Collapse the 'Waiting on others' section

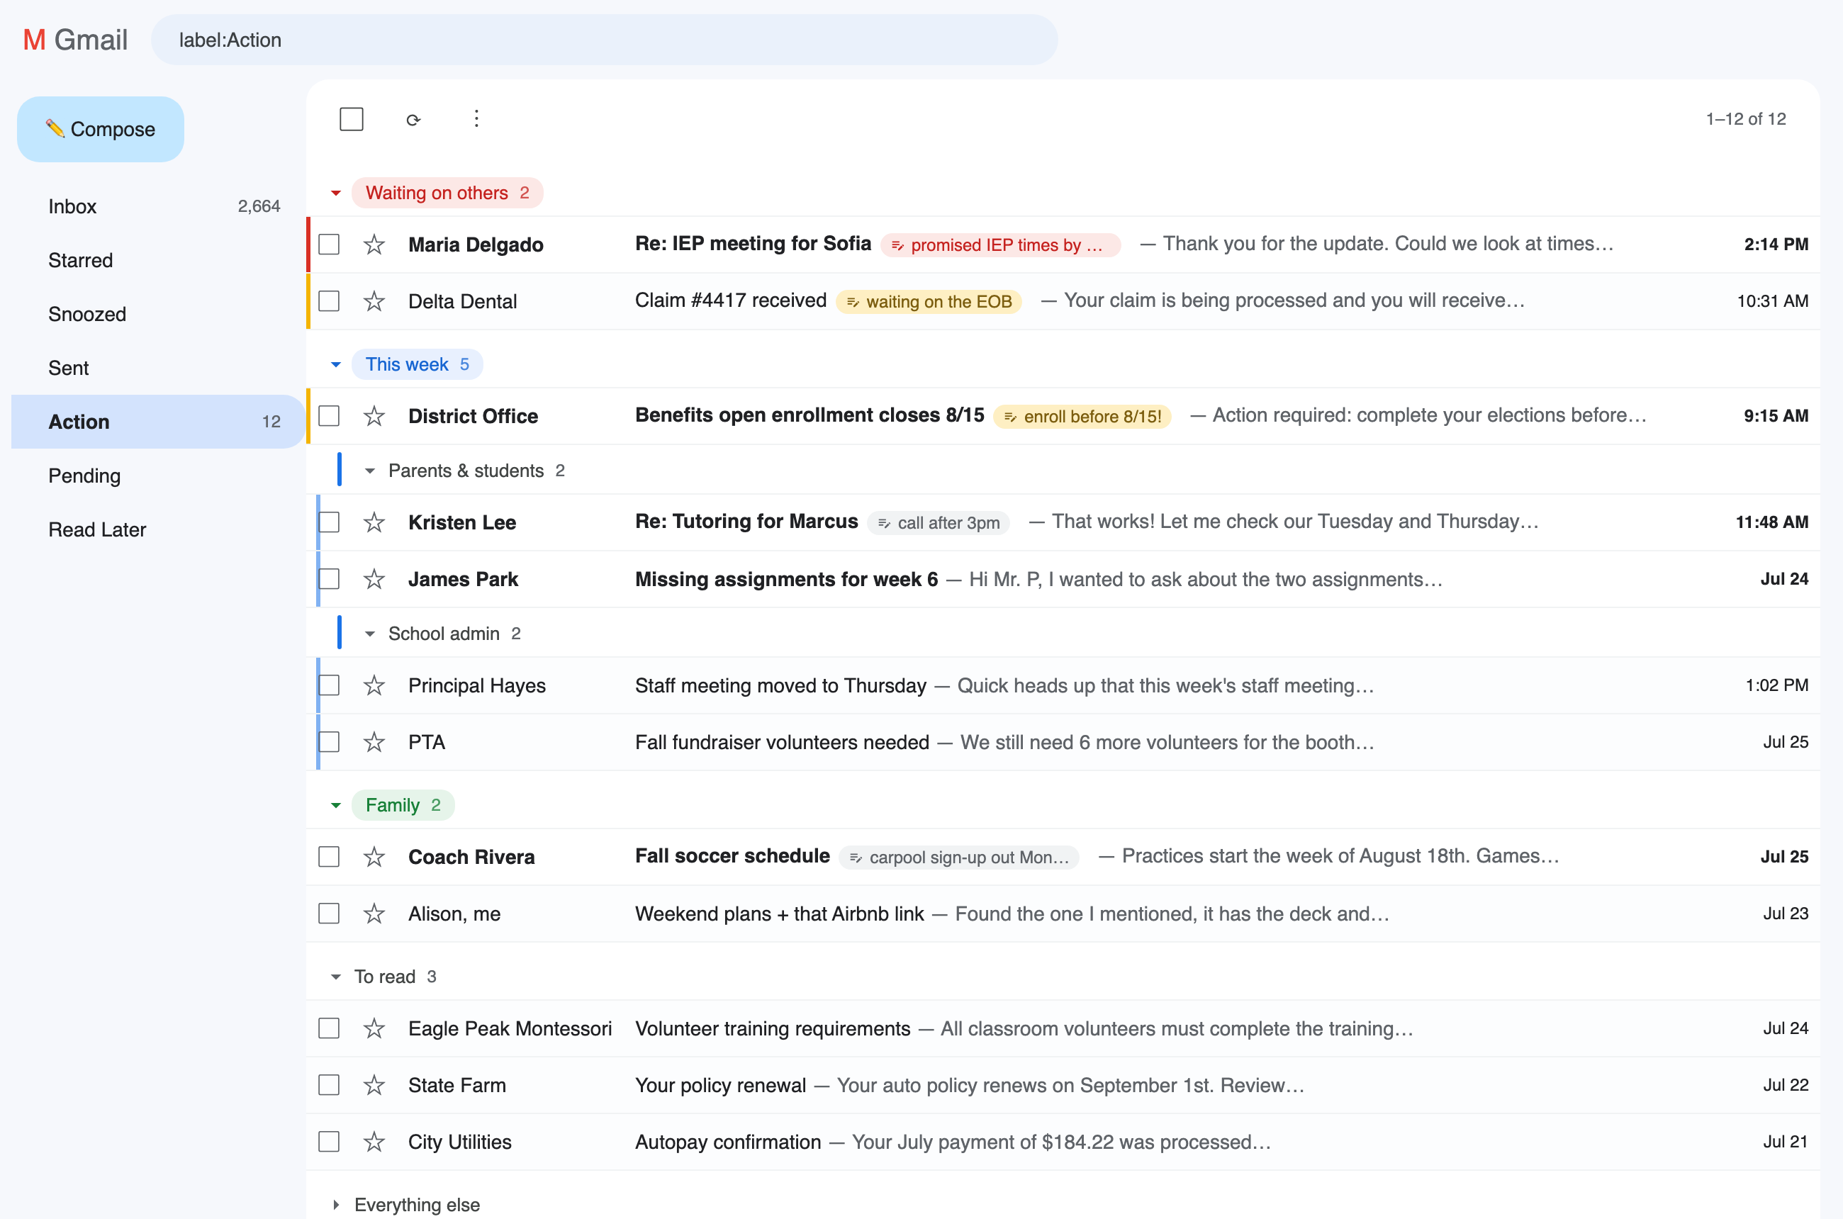click(x=336, y=193)
